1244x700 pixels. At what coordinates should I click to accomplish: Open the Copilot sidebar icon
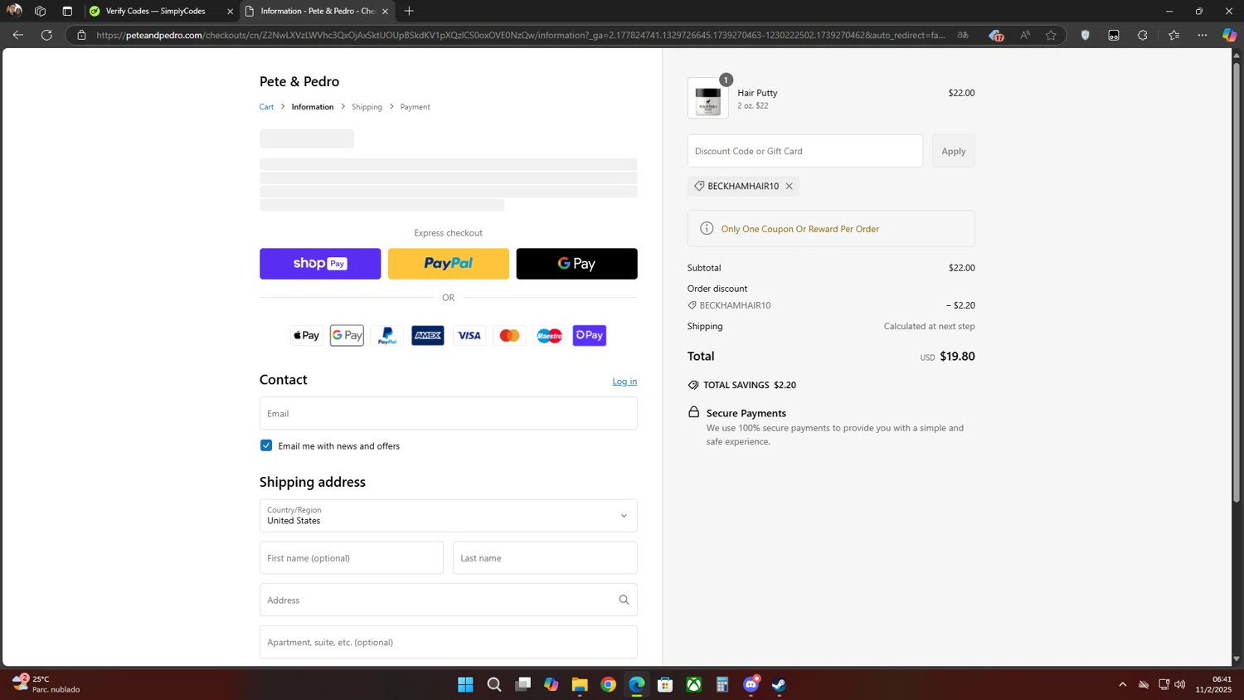(1229, 35)
